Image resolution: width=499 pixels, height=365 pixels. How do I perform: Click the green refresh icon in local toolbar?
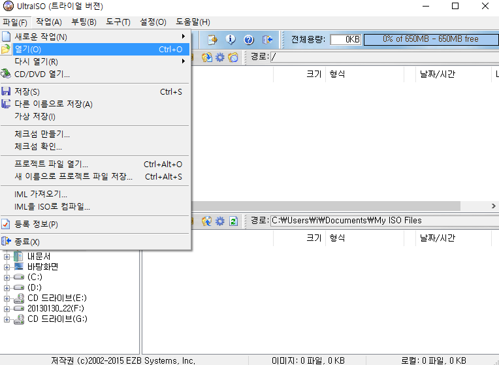coord(233,221)
